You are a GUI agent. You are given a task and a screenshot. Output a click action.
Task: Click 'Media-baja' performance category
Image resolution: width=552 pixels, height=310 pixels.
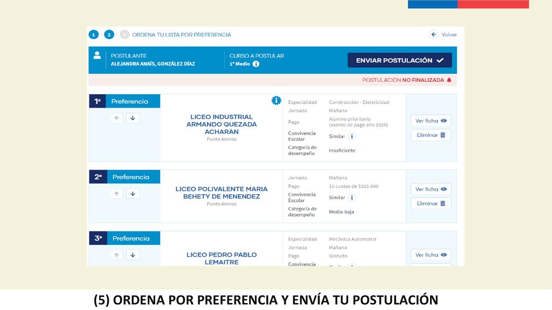coord(341,212)
